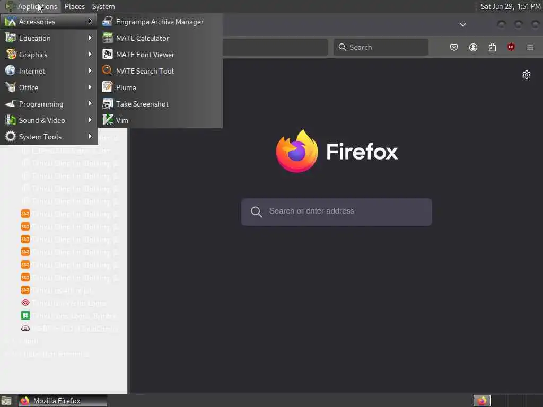Click the uBlock Origin shield icon
Viewport: 543px width, 407px height.
click(511, 47)
